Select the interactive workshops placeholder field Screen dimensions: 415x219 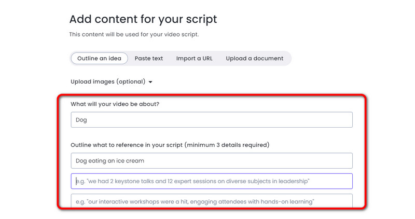tap(212, 201)
